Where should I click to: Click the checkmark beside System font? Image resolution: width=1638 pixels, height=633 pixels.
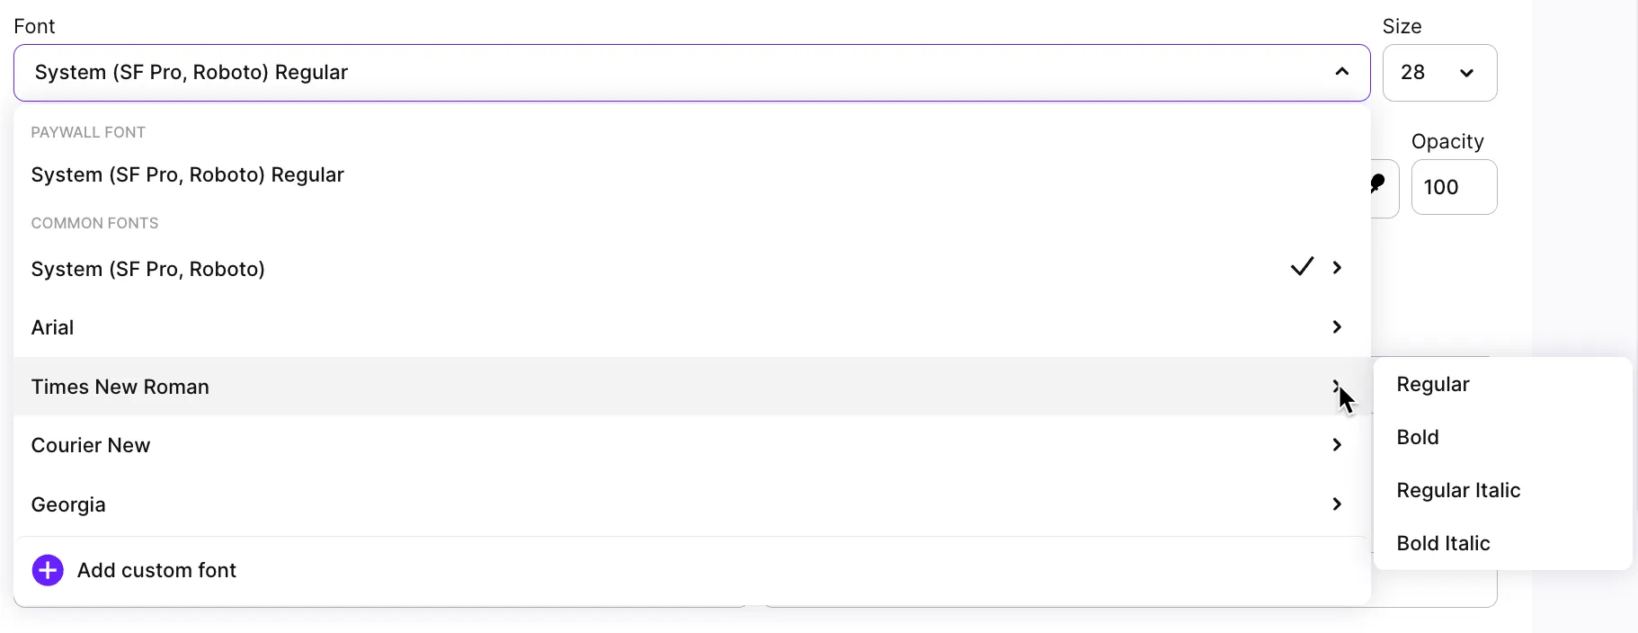click(x=1302, y=267)
